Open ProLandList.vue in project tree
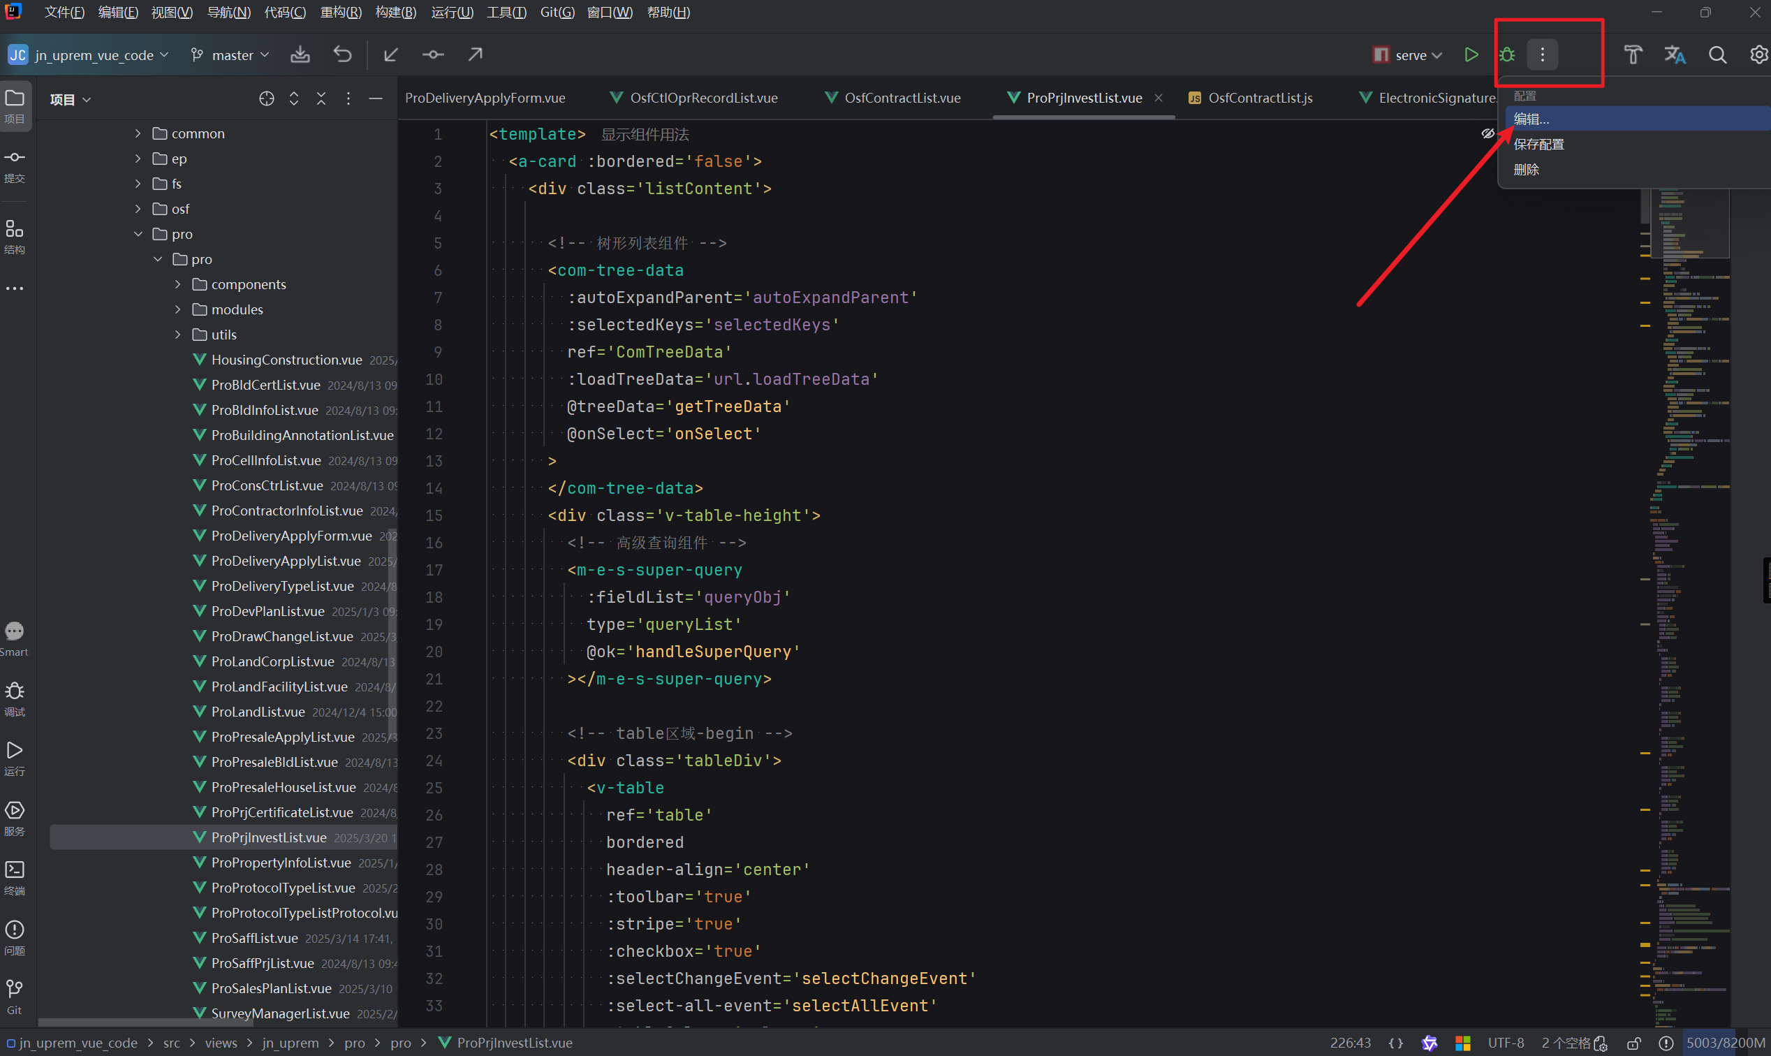This screenshot has height=1056, width=1771. 258,712
